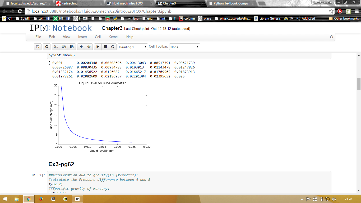
Task: Cut the selected cell with the scissors icon
Action: (56, 47)
